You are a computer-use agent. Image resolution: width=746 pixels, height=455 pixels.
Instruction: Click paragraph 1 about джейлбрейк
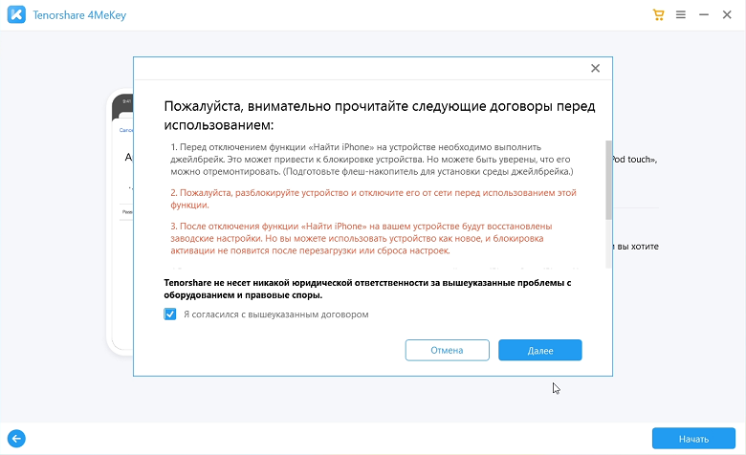[x=373, y=160]
